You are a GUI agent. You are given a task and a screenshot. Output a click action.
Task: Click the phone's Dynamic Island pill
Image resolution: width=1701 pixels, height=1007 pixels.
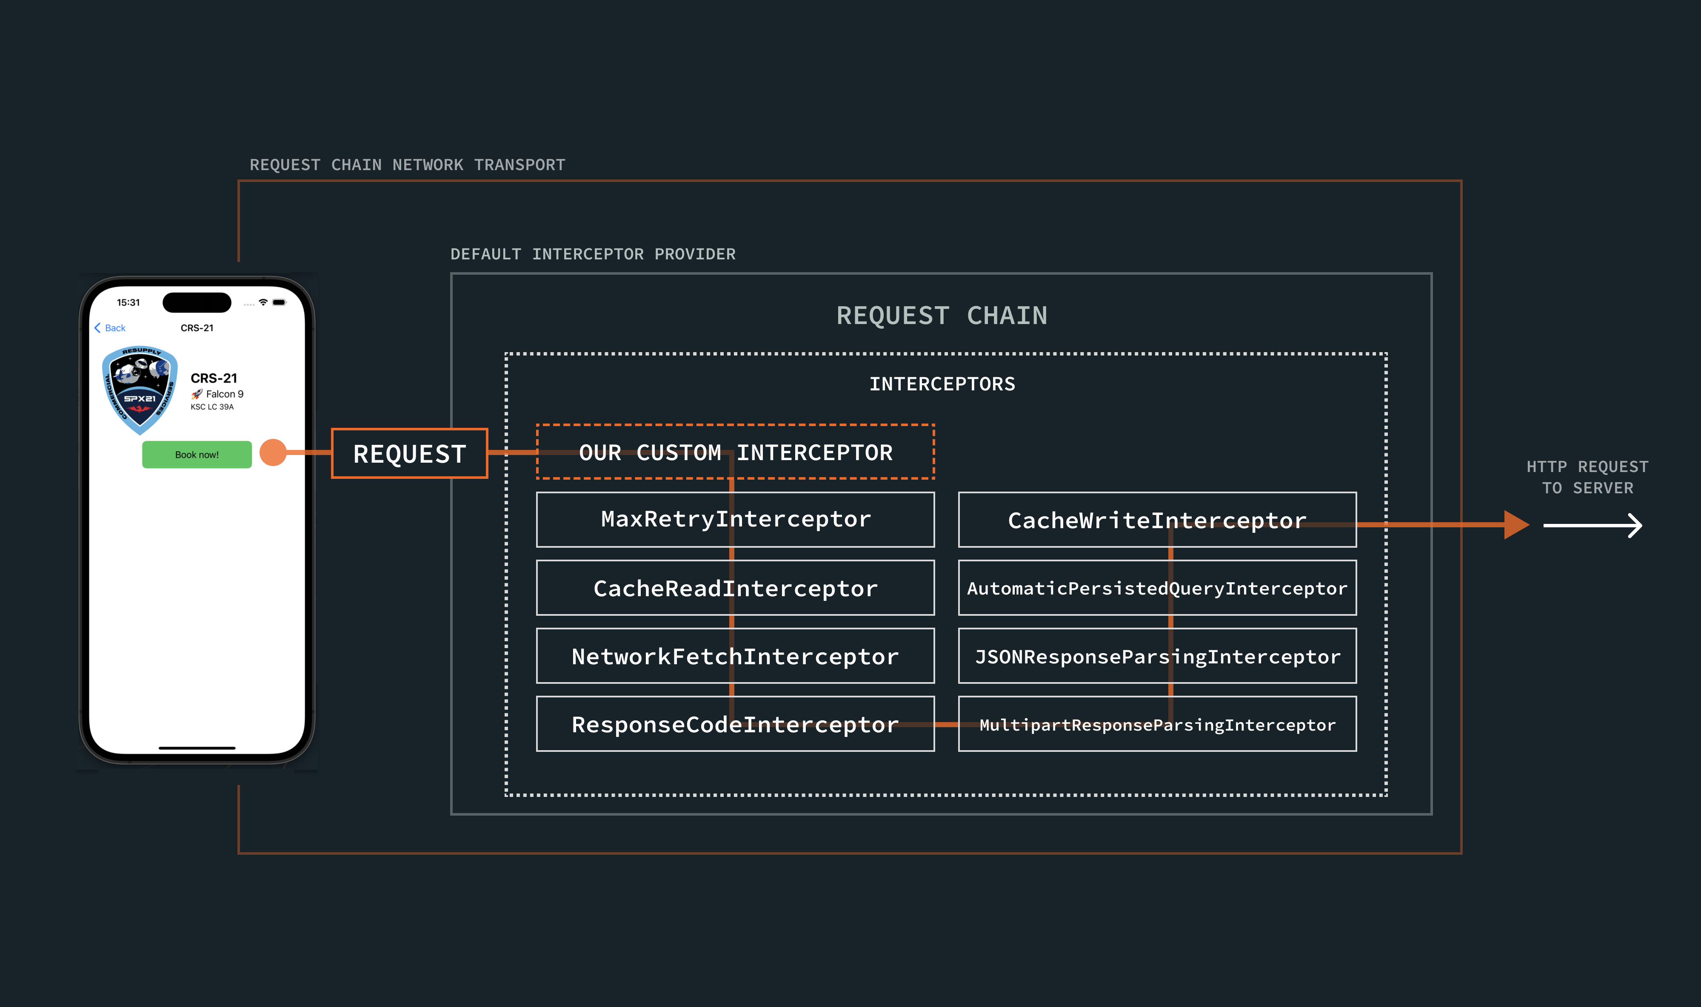pos(197,303)
